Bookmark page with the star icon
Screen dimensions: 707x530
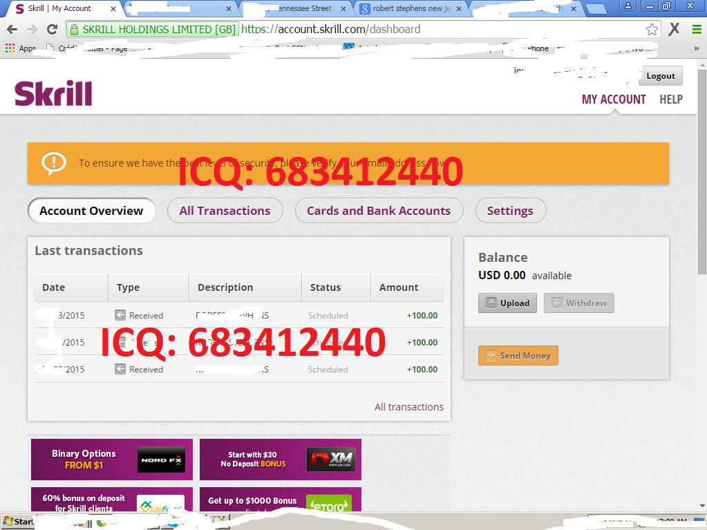click(652, 30)
